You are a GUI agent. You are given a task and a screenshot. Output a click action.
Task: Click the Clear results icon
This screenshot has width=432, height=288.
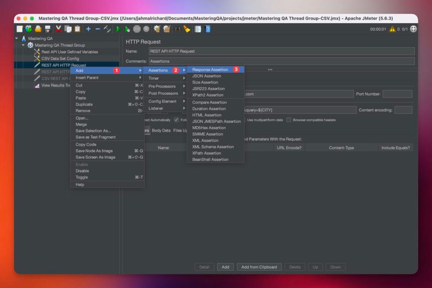[x=157, y=29]
